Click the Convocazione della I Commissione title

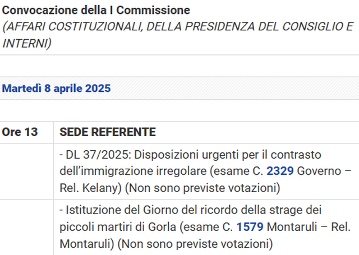(96, 11)
